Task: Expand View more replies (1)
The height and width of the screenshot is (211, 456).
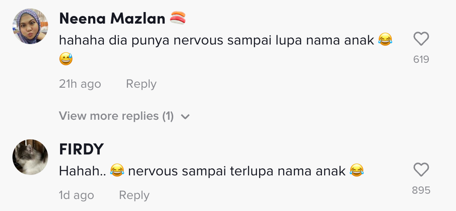Action: pos(116,116)
